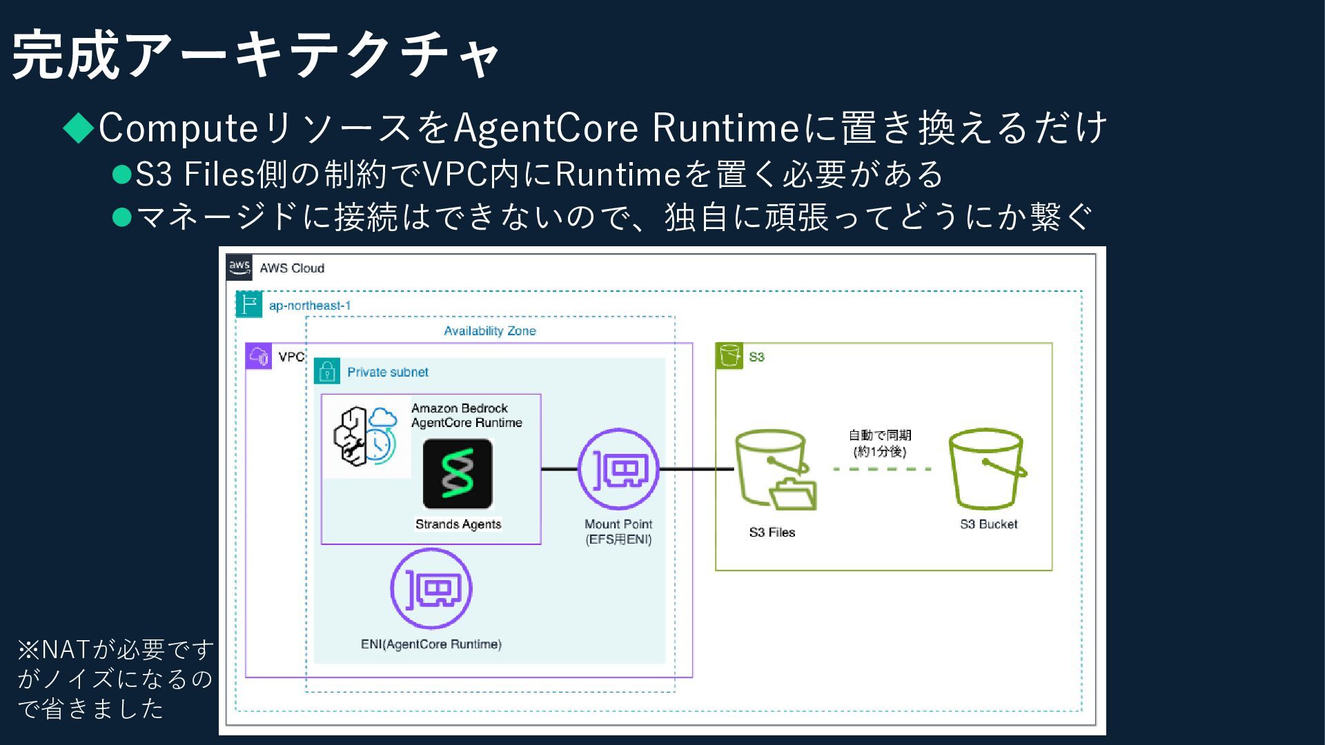Click the green diamond bullet marker

pyautogui.click(x=78, y=128)
